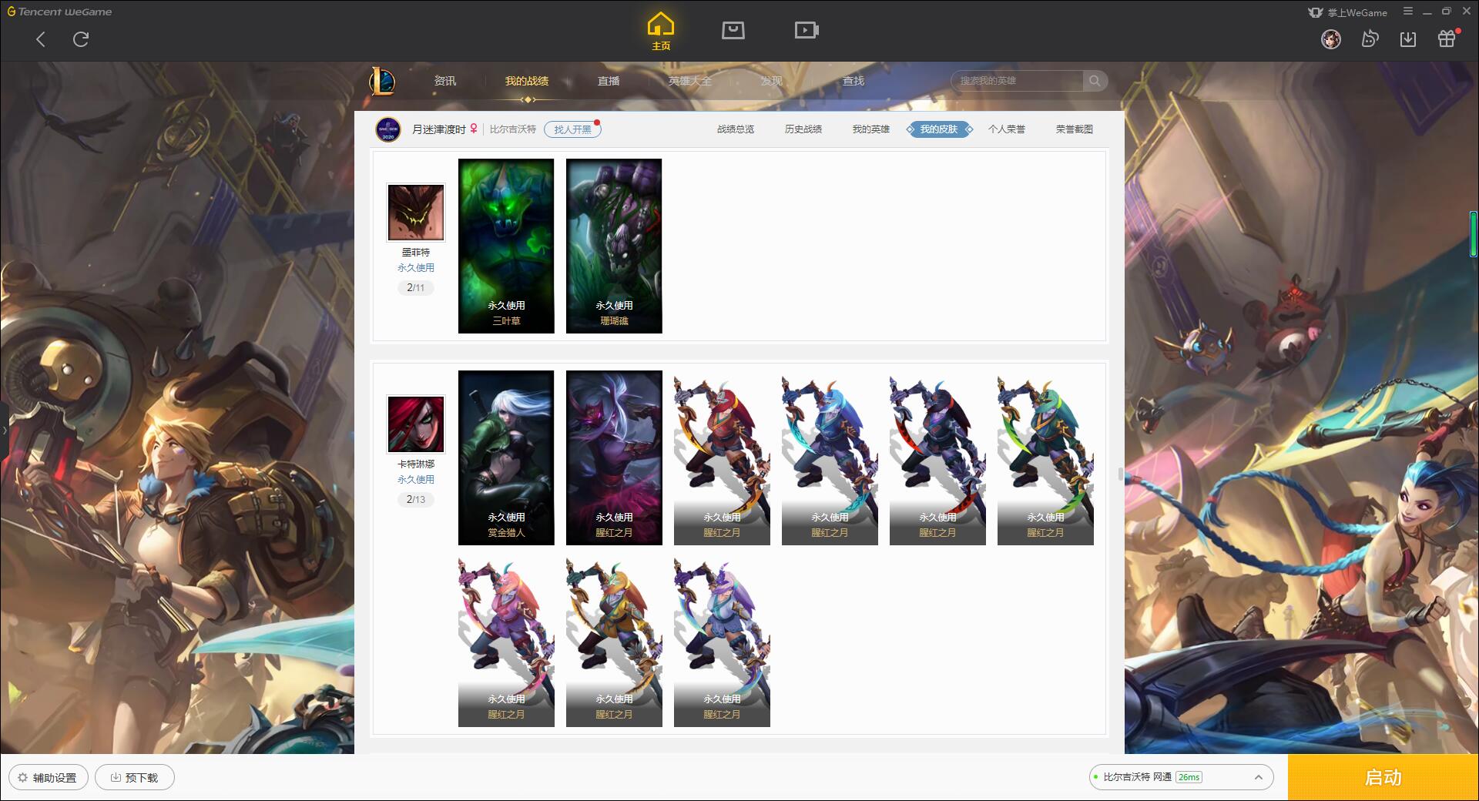Open the pink chroma 腥红之月 skin
The image size is (1479, 801).
pyautogui.click(x=506, y=640)
